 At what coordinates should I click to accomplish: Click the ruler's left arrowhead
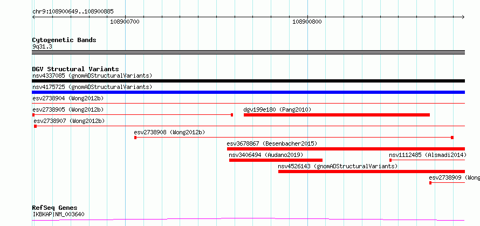click(x=33, y=17)
